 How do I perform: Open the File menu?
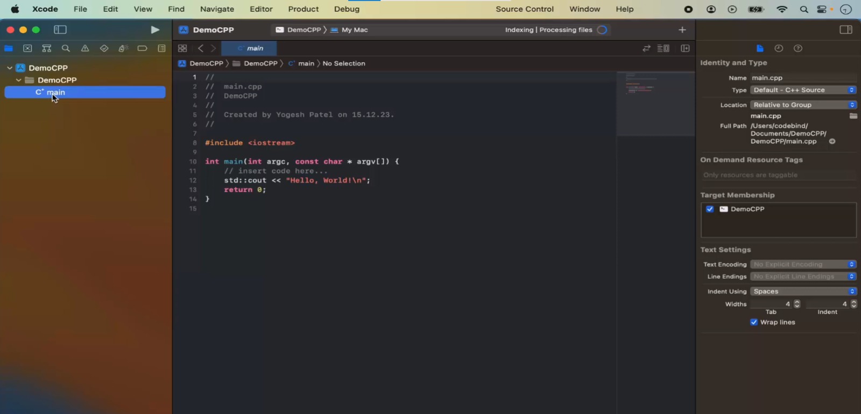(80, 9)
